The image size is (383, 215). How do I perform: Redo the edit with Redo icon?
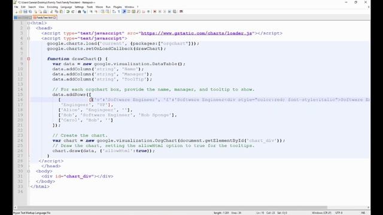click(72, 11)
